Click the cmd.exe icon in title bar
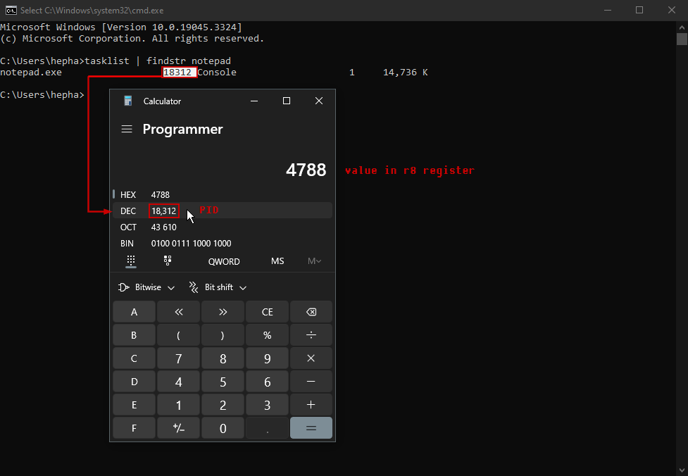This screenshot has height=476, width=688. [x=11, y=10]
